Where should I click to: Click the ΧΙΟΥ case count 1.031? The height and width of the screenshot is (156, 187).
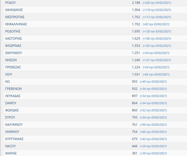136,74
